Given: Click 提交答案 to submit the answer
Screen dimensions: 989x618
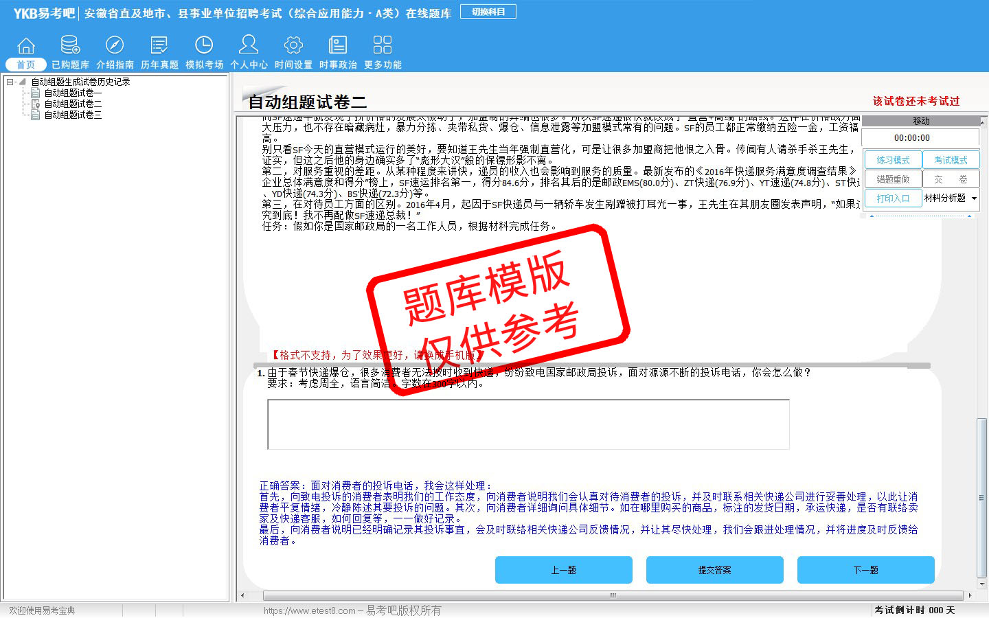Looking at the screenshot, I should click(x=714, y=570).
